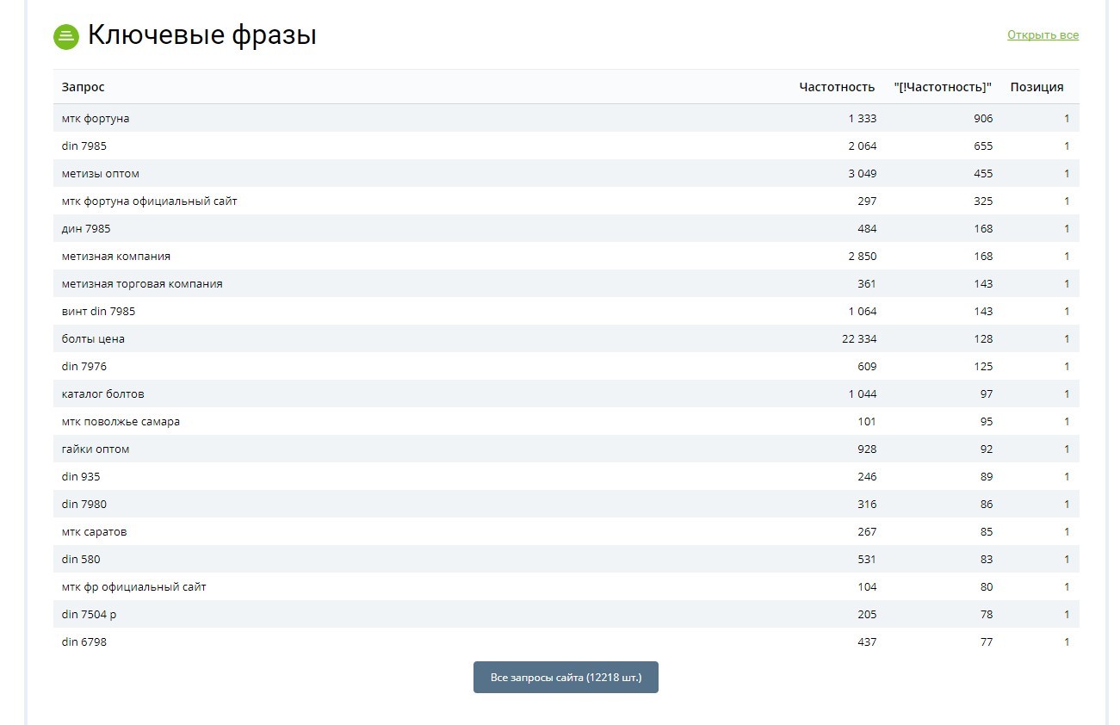
Task: Click frequency value 3 049
Action: [863, 173]
